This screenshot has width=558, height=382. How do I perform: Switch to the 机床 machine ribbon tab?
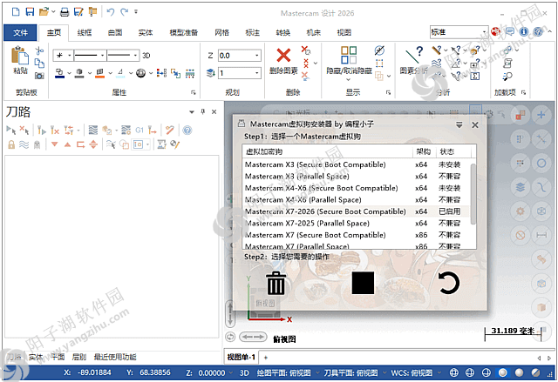pos(314,33)
